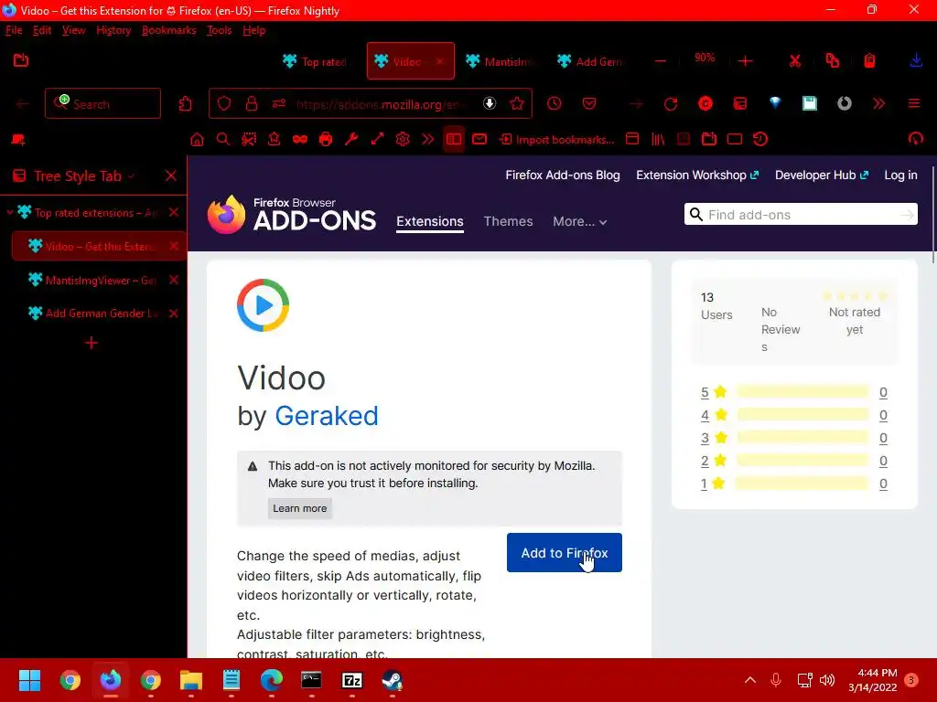The image size is (937, 702).
Task: Open the Themes section link
Action: pos(508,221)
